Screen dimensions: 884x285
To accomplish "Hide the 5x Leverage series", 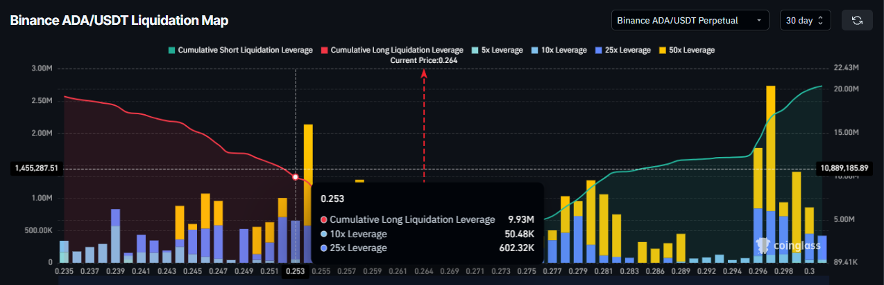I will click(x=499, y=50).
